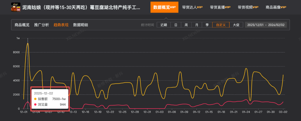The image size is (301, 121).
Task: Select the 趋势表现 sub-tab
Action: coord(61,25)
